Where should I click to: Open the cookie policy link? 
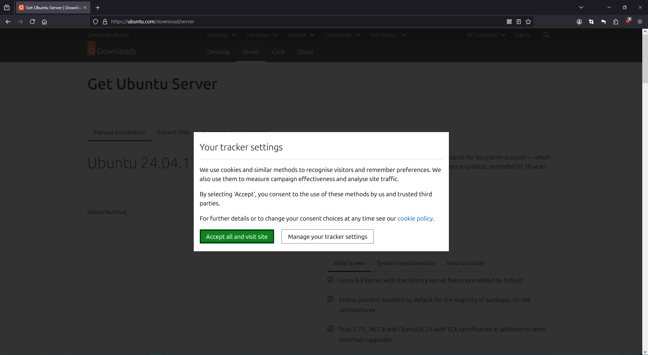pos(415,218)
